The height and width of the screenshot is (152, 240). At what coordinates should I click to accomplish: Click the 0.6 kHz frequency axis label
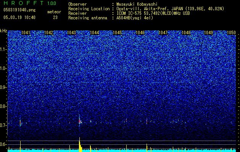click(3, 144)
